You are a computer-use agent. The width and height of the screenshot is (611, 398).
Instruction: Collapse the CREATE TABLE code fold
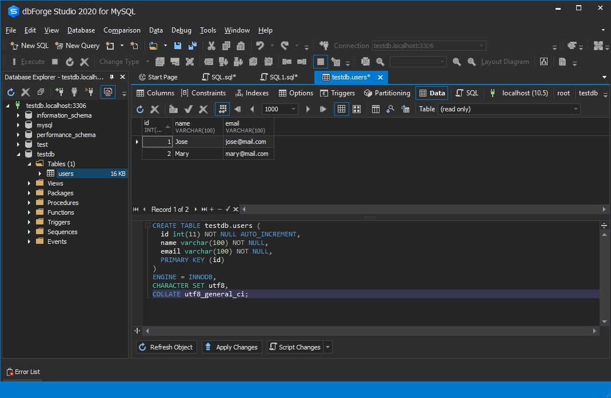(x=147, y=226)
